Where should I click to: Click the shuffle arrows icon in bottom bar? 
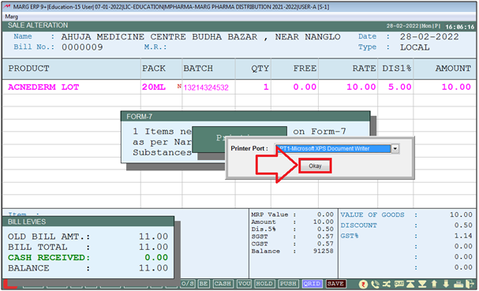pyautogui.click(x=387, y=284)
